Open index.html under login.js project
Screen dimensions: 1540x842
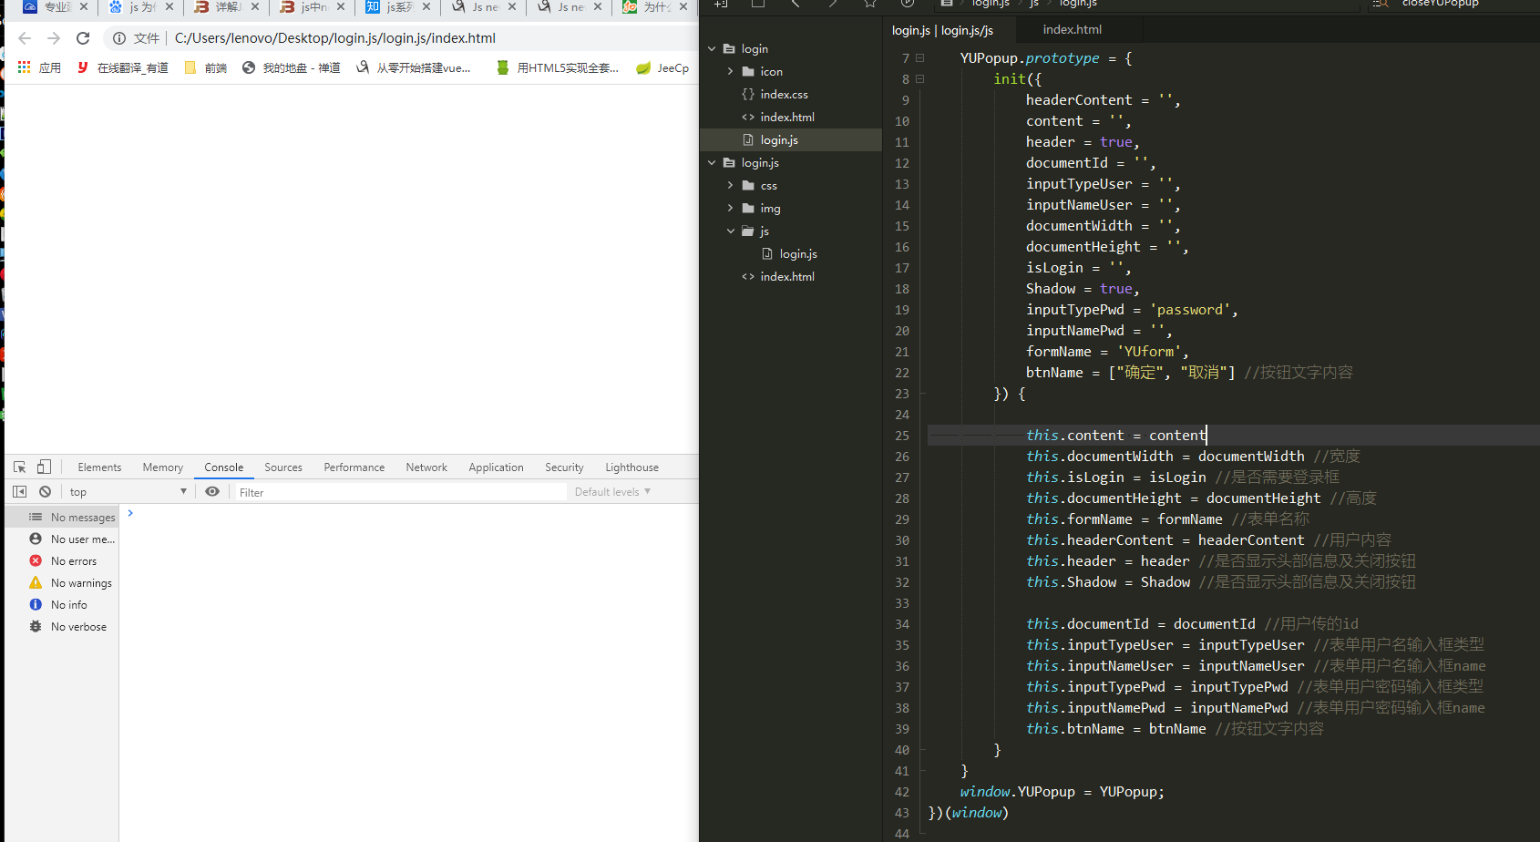[787, 276]
